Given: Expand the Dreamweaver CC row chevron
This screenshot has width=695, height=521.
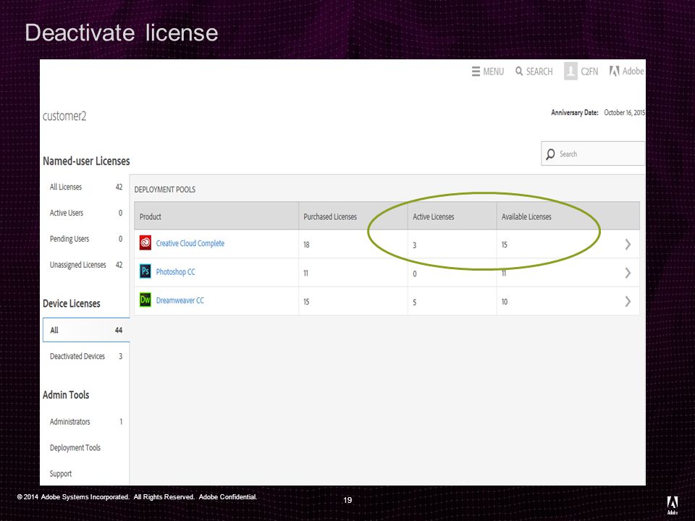Looking at the screenshot, I should 628,302.
